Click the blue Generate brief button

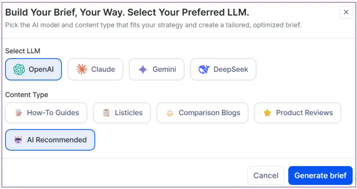pos(320,175)
